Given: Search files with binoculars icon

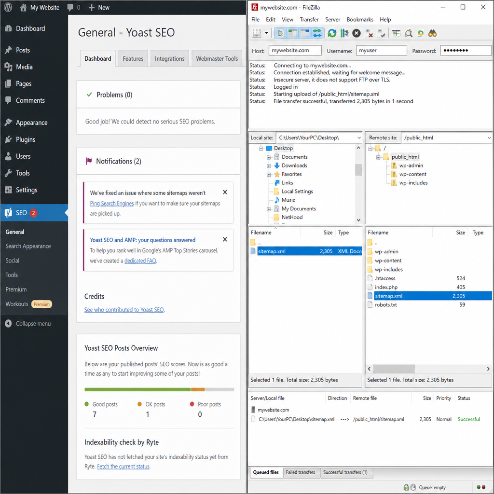Looking at the screenshot, I should coord(433,33).
